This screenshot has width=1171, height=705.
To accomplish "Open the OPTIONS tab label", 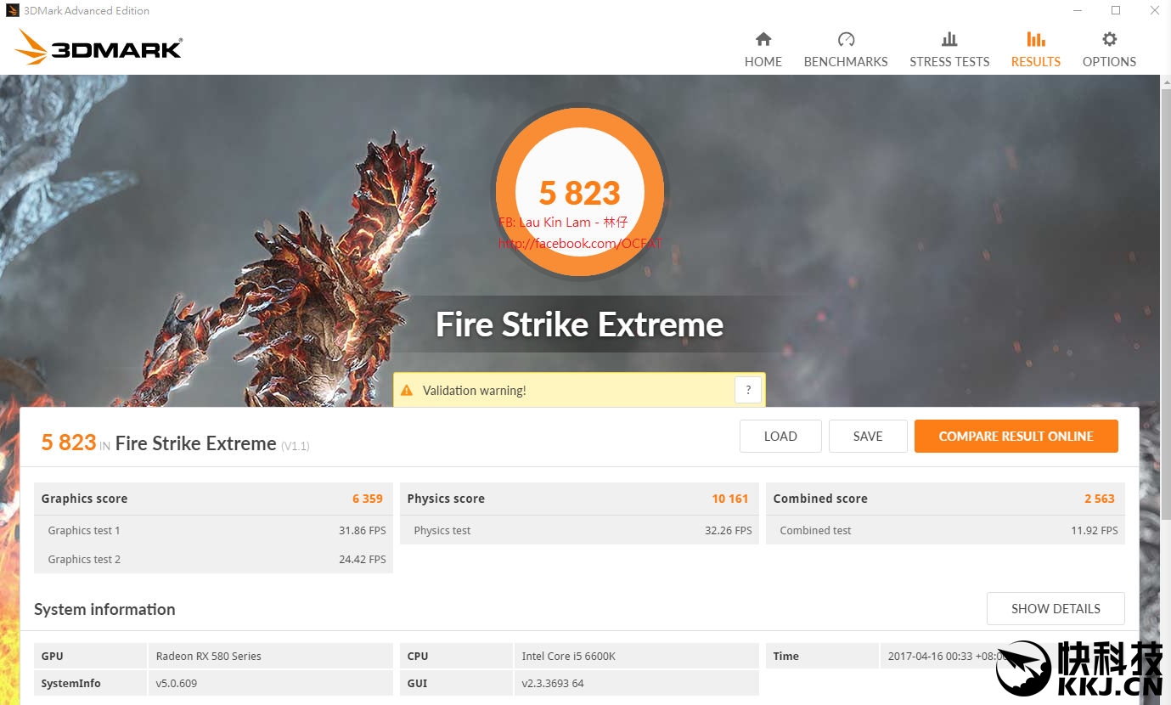I will tap(1109, 62).
